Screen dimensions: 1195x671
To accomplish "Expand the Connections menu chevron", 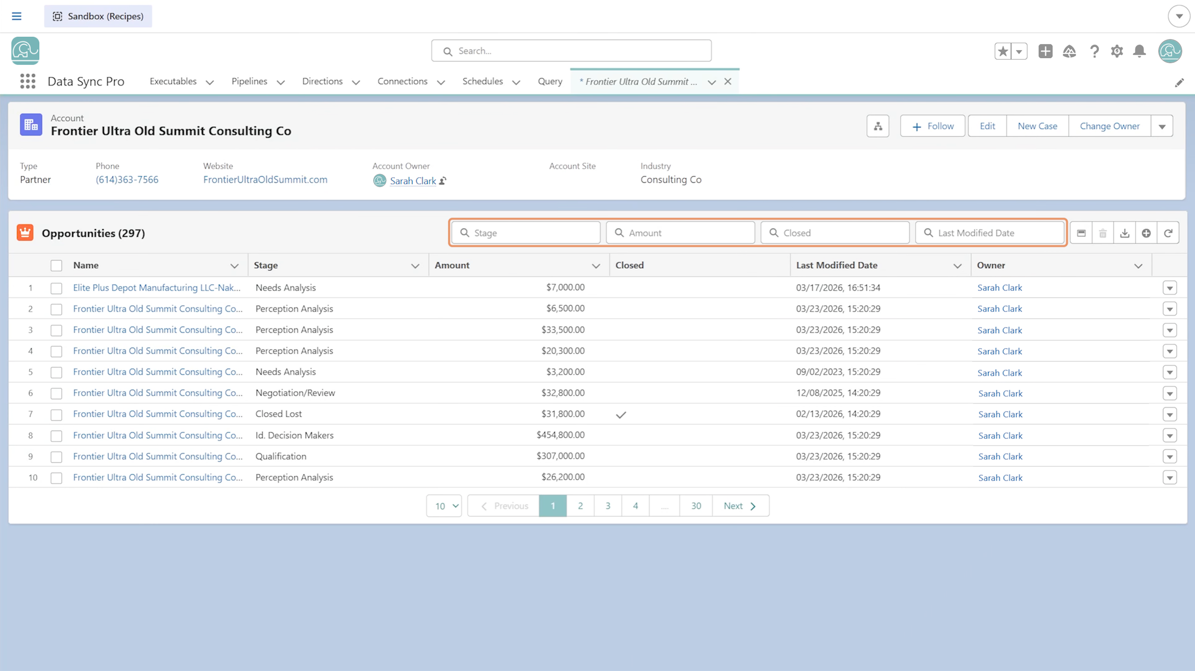I will [441, 82].
